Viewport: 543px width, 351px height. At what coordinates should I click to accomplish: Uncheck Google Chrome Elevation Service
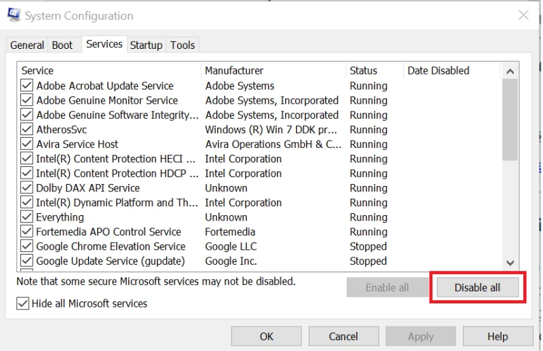pos(26,246)
